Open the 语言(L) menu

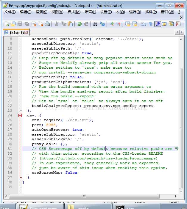click(91, 12)
